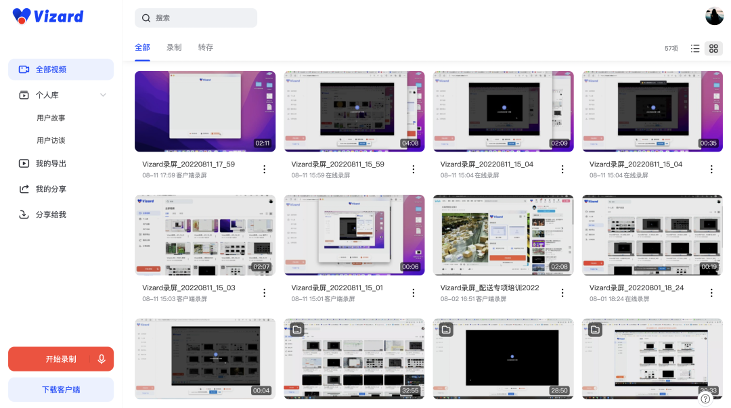Open options menu for Vizard录屏_20220811_17_59

click(264, 169)
